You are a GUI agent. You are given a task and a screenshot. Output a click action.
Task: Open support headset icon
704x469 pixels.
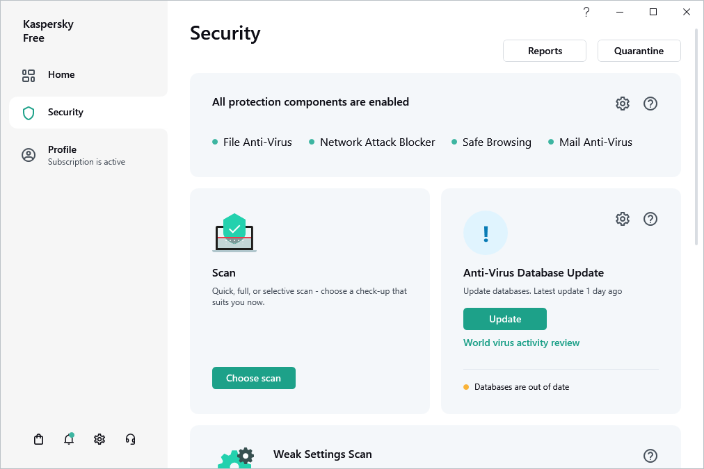pos(130,439)
